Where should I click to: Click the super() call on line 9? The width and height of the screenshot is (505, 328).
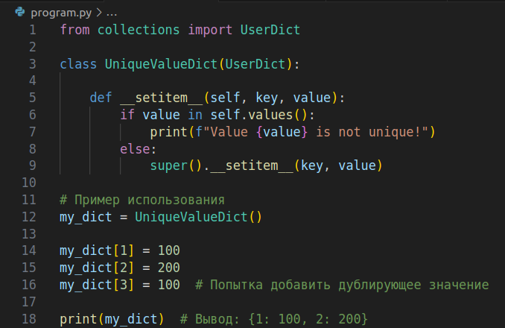coord(176,166)
